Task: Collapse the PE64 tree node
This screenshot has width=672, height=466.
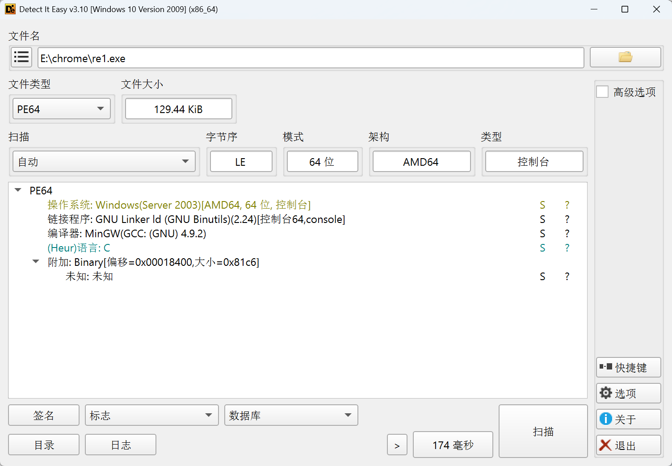Action: 18,190
